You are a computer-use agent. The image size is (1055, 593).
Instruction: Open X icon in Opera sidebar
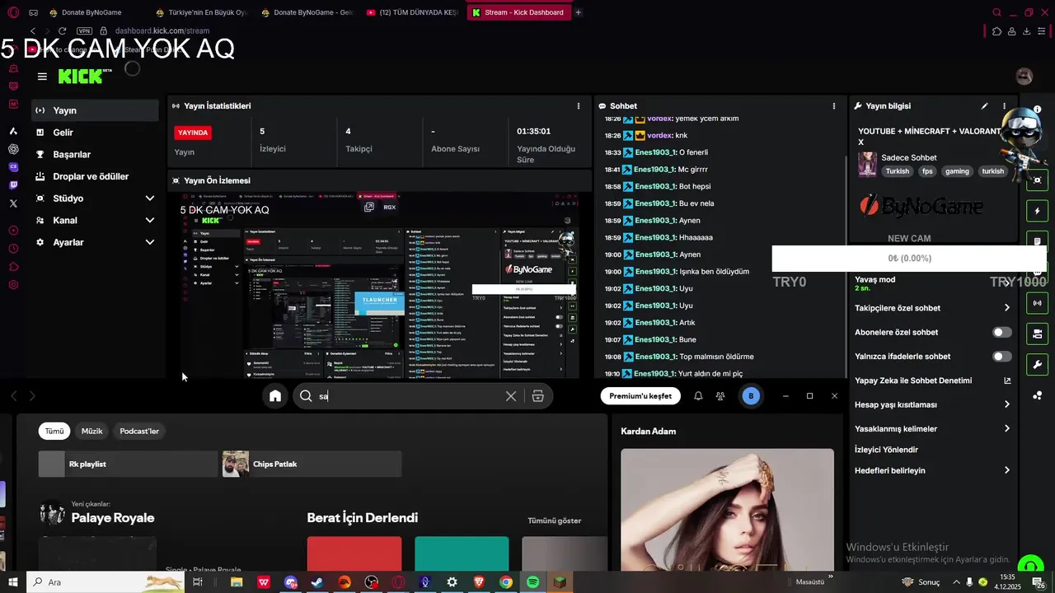click(13, 203)
